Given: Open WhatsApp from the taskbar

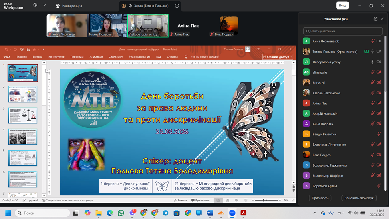Looking at the screenshot, I should tap(121, 213).
